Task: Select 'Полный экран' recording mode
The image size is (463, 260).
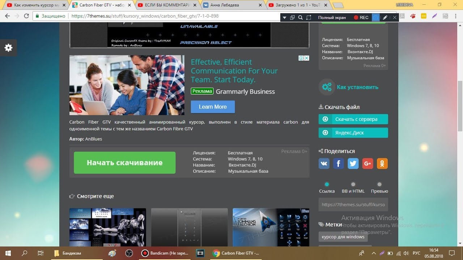Action: pos(332,17)
